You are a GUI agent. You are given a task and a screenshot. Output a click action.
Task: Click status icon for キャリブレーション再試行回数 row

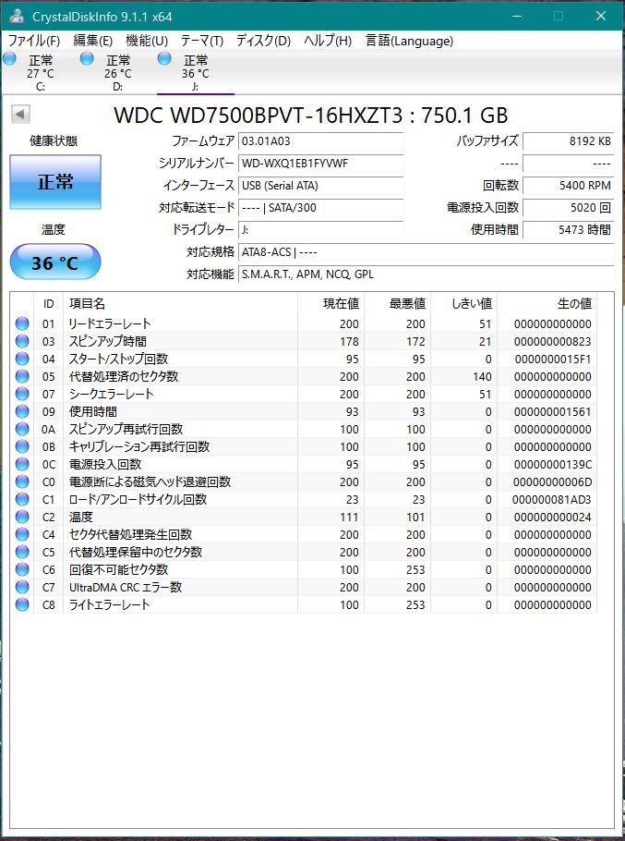[22, 446]
